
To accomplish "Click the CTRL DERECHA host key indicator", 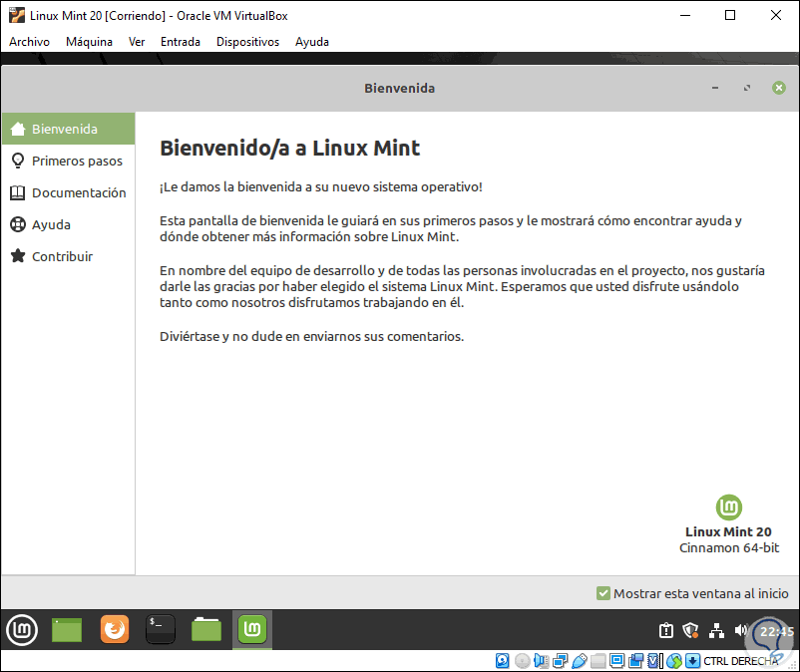I will click(x=741, y=661).
